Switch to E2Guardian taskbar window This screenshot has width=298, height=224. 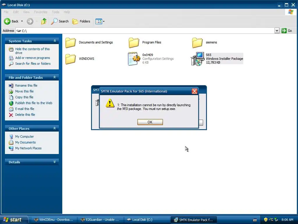100,220
